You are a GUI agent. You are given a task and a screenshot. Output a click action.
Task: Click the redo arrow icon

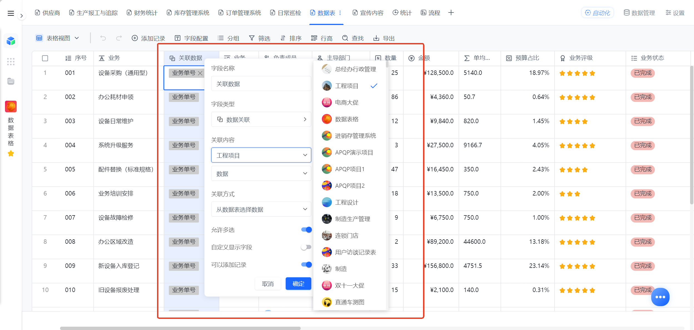click(x=119, y=38)
